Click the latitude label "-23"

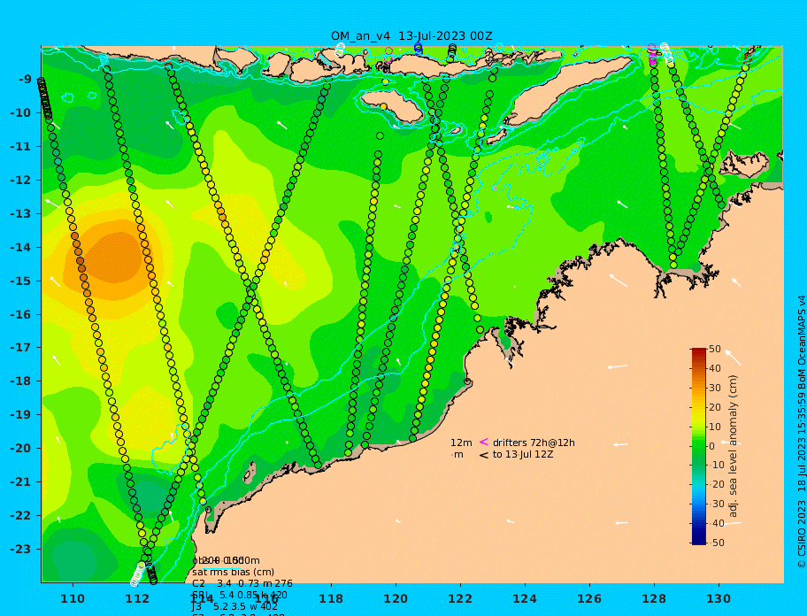(x=20, y=549)
